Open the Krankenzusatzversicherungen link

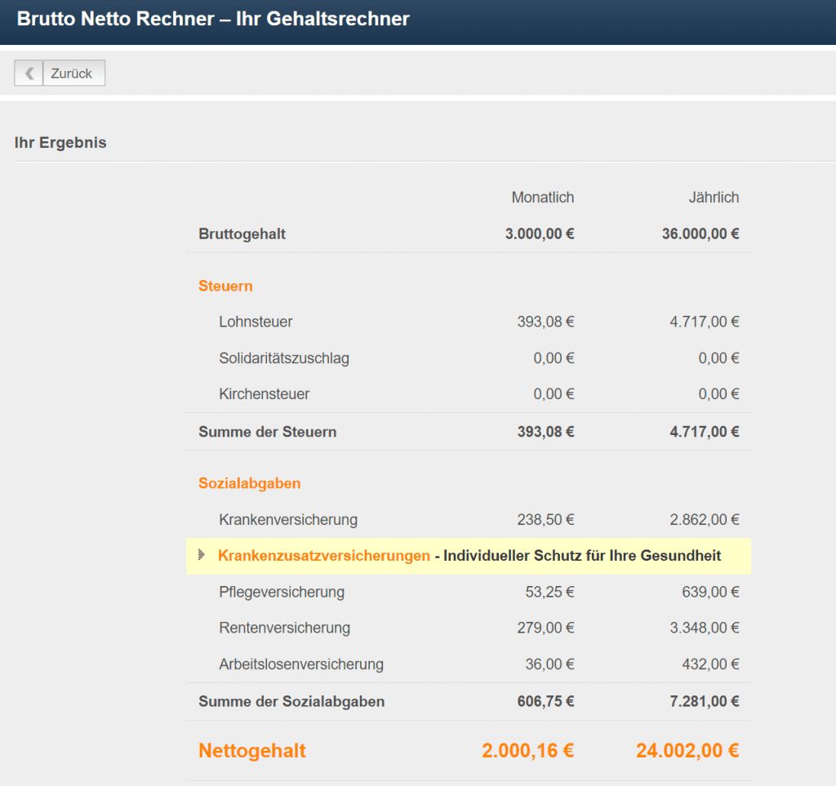(x=323, y=556)
